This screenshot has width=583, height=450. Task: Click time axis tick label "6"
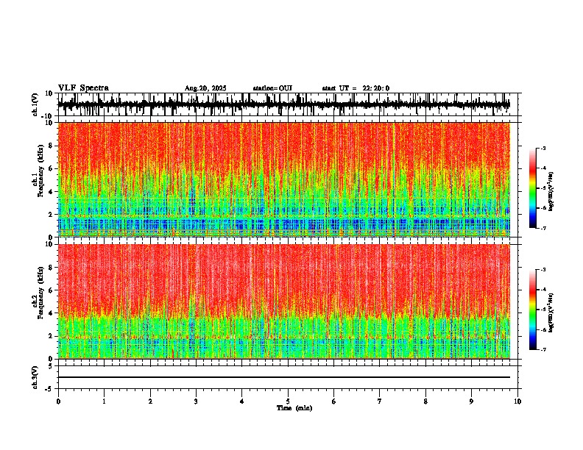click(333, 401)
